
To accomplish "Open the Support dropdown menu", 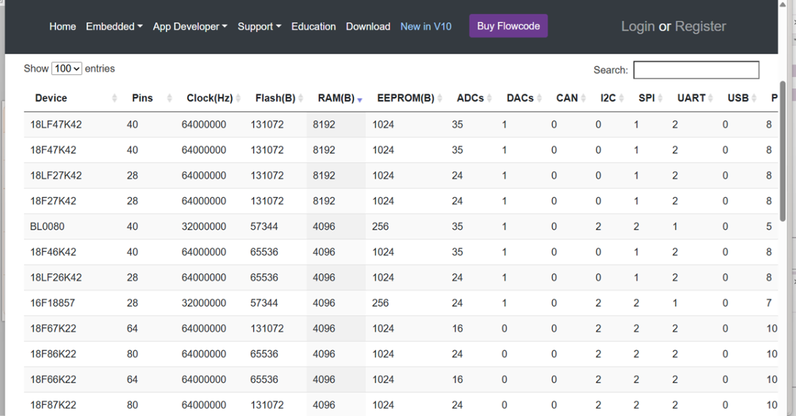I will tap(259, 27).
